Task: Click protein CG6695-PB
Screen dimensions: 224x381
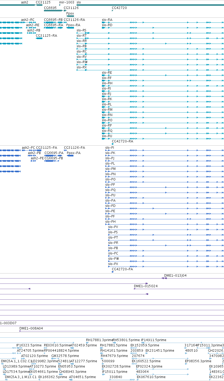Action: pos(54,158)
